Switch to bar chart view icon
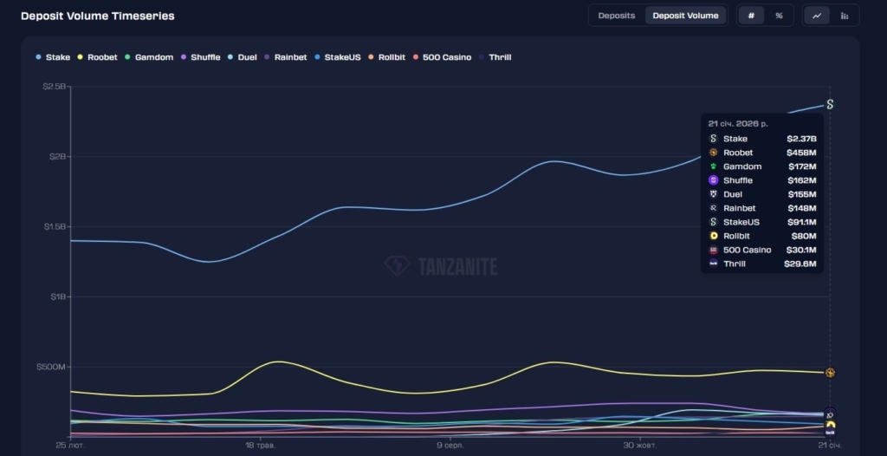Screen dimensions: 887x456 (x=844, y=16)
